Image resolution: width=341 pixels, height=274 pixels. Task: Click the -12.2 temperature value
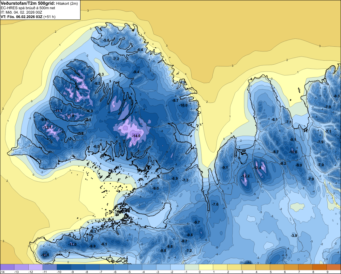[246, 176]
